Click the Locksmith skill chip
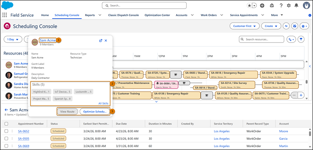The width and height of the screenshot is (313, 150). click(x=84, y=92)
